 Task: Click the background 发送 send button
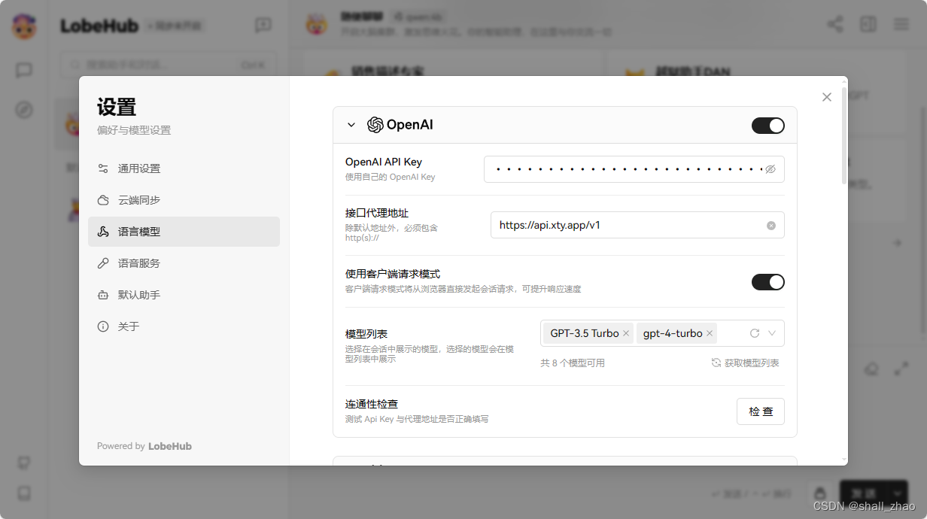click(862, 493)
